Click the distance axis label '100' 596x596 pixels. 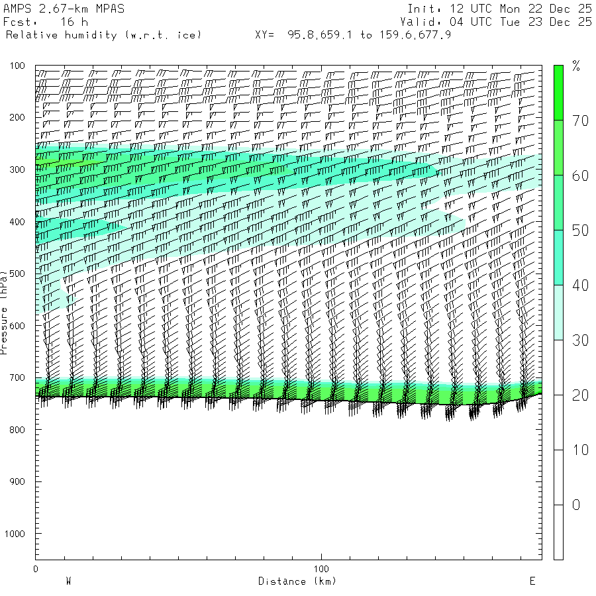(x=321, y=569)
